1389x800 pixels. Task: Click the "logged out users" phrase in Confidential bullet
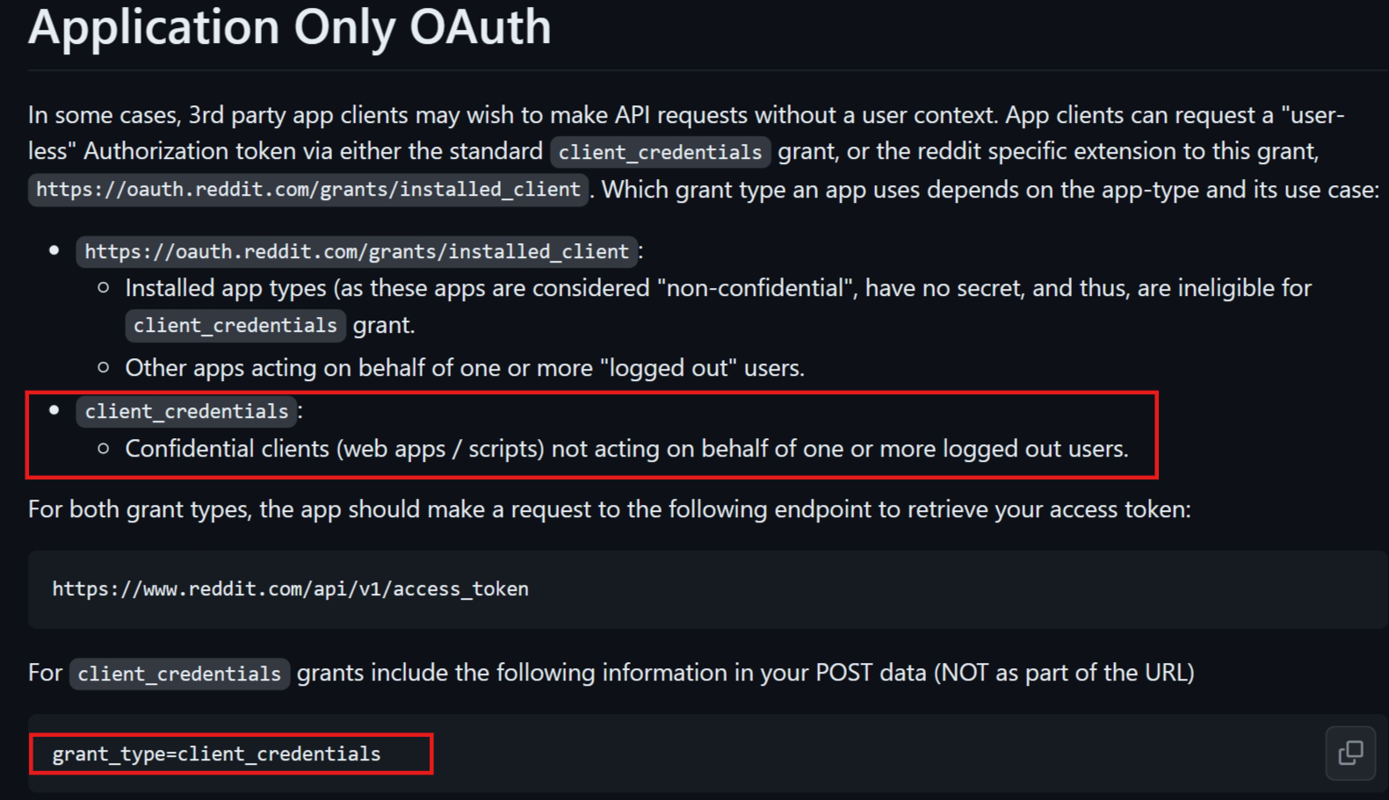coord(1034,449)
